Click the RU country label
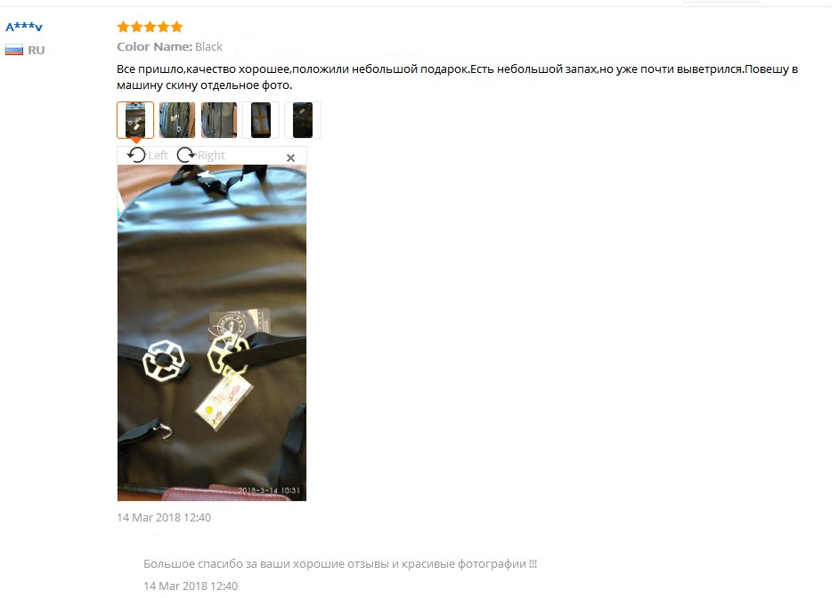Screen dimensions: 838x598 [37, 50]
